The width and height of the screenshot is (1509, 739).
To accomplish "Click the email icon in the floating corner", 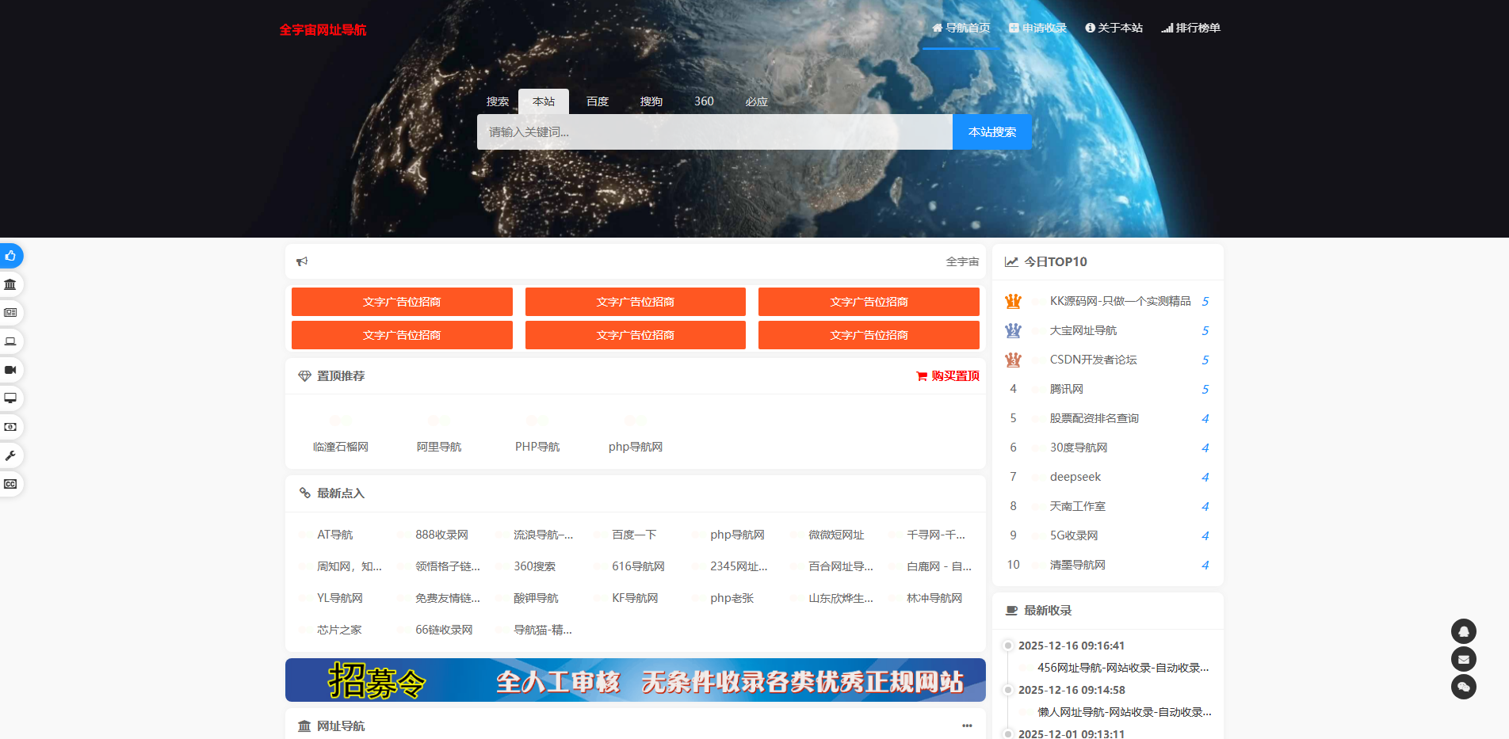I will coord(1462,659).
